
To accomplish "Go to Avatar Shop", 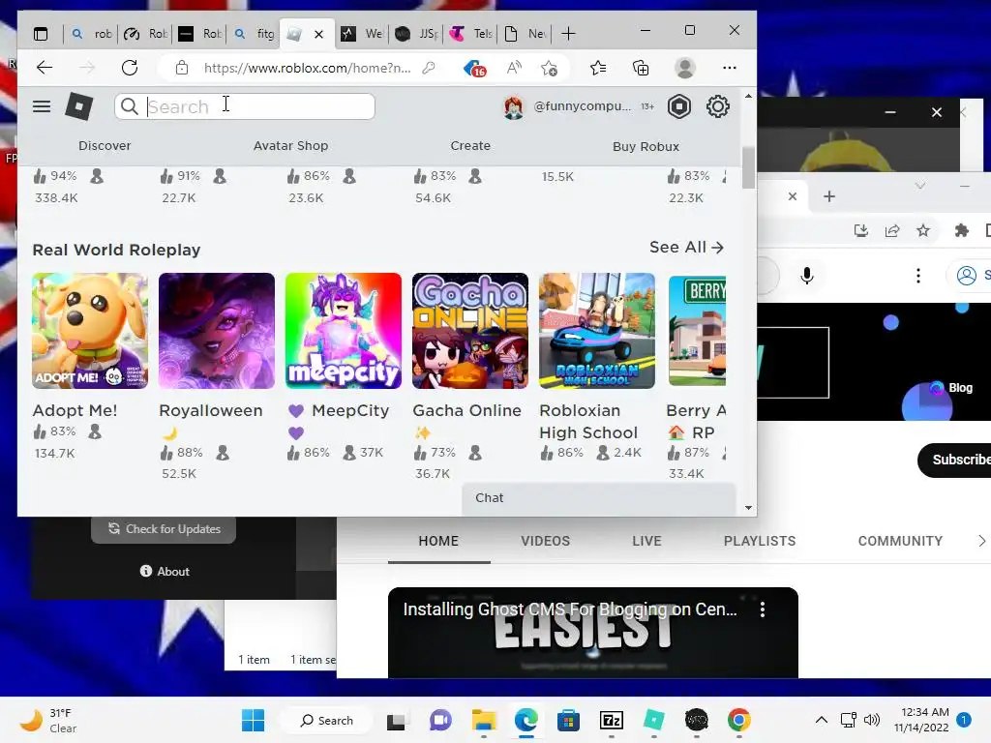I will (290, 145).
